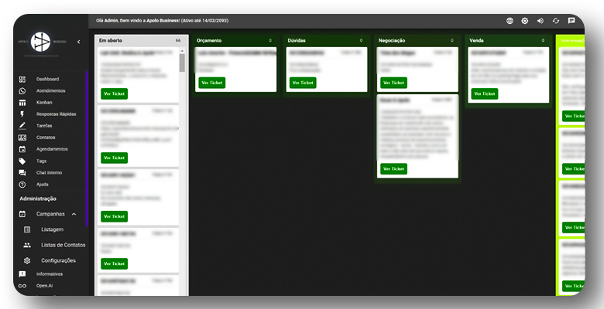Click the Em aberto column scrollbar

(182, 62)
